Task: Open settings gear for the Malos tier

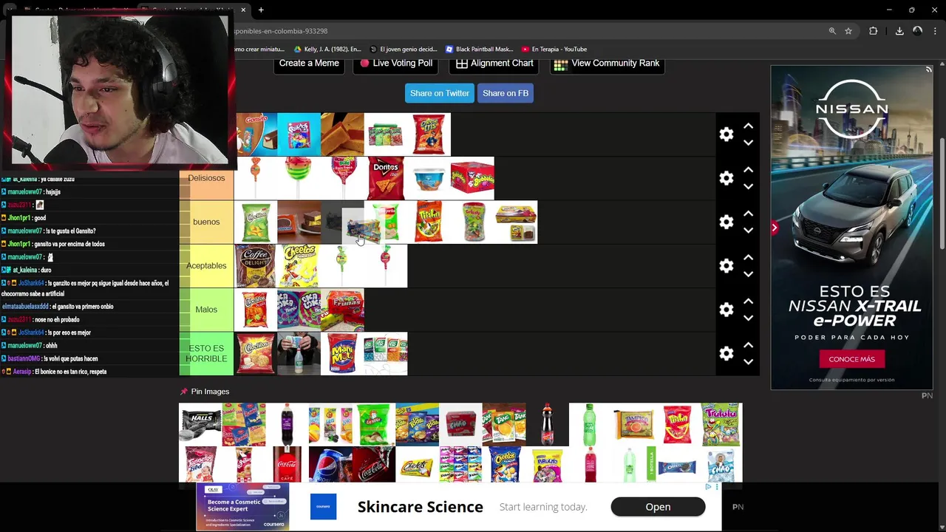Action: pos(726,310)
